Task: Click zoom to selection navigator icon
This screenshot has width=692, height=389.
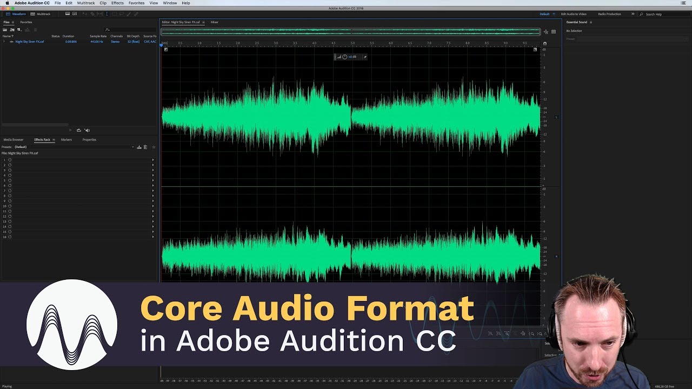Action: point(545,32)
